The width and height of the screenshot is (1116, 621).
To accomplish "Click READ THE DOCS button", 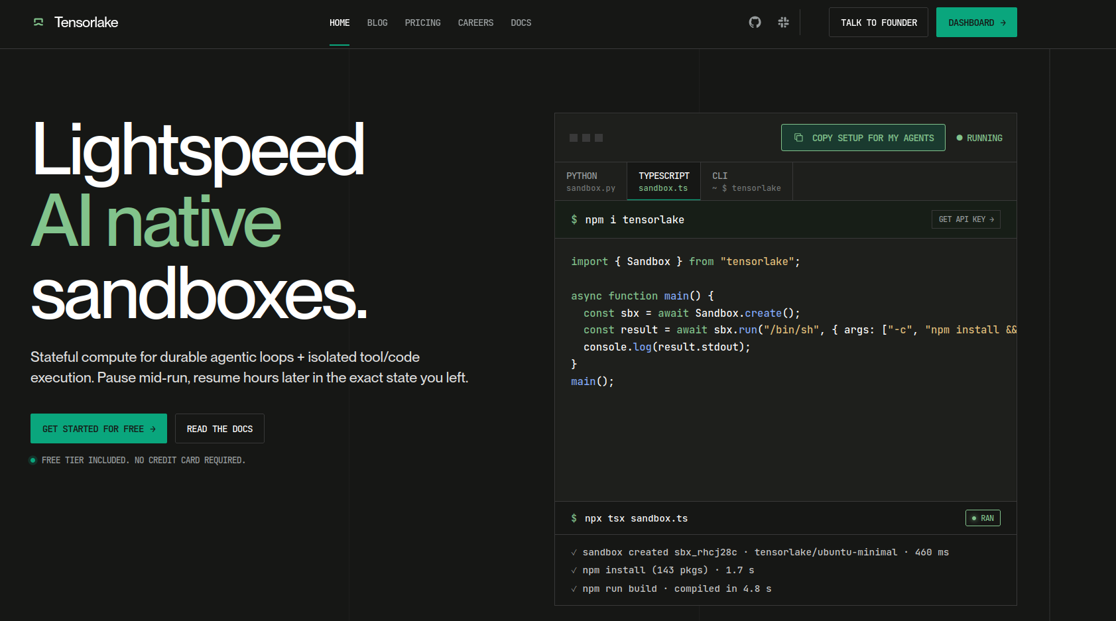I will 219,429.
